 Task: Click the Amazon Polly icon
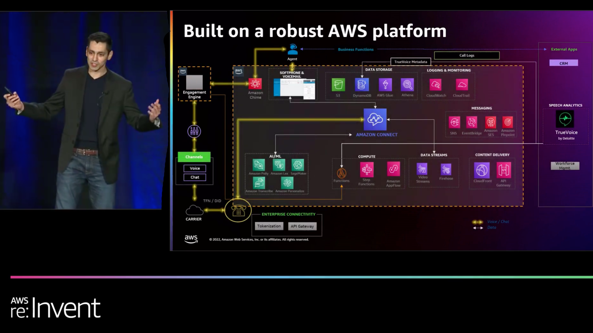[259, 165]
